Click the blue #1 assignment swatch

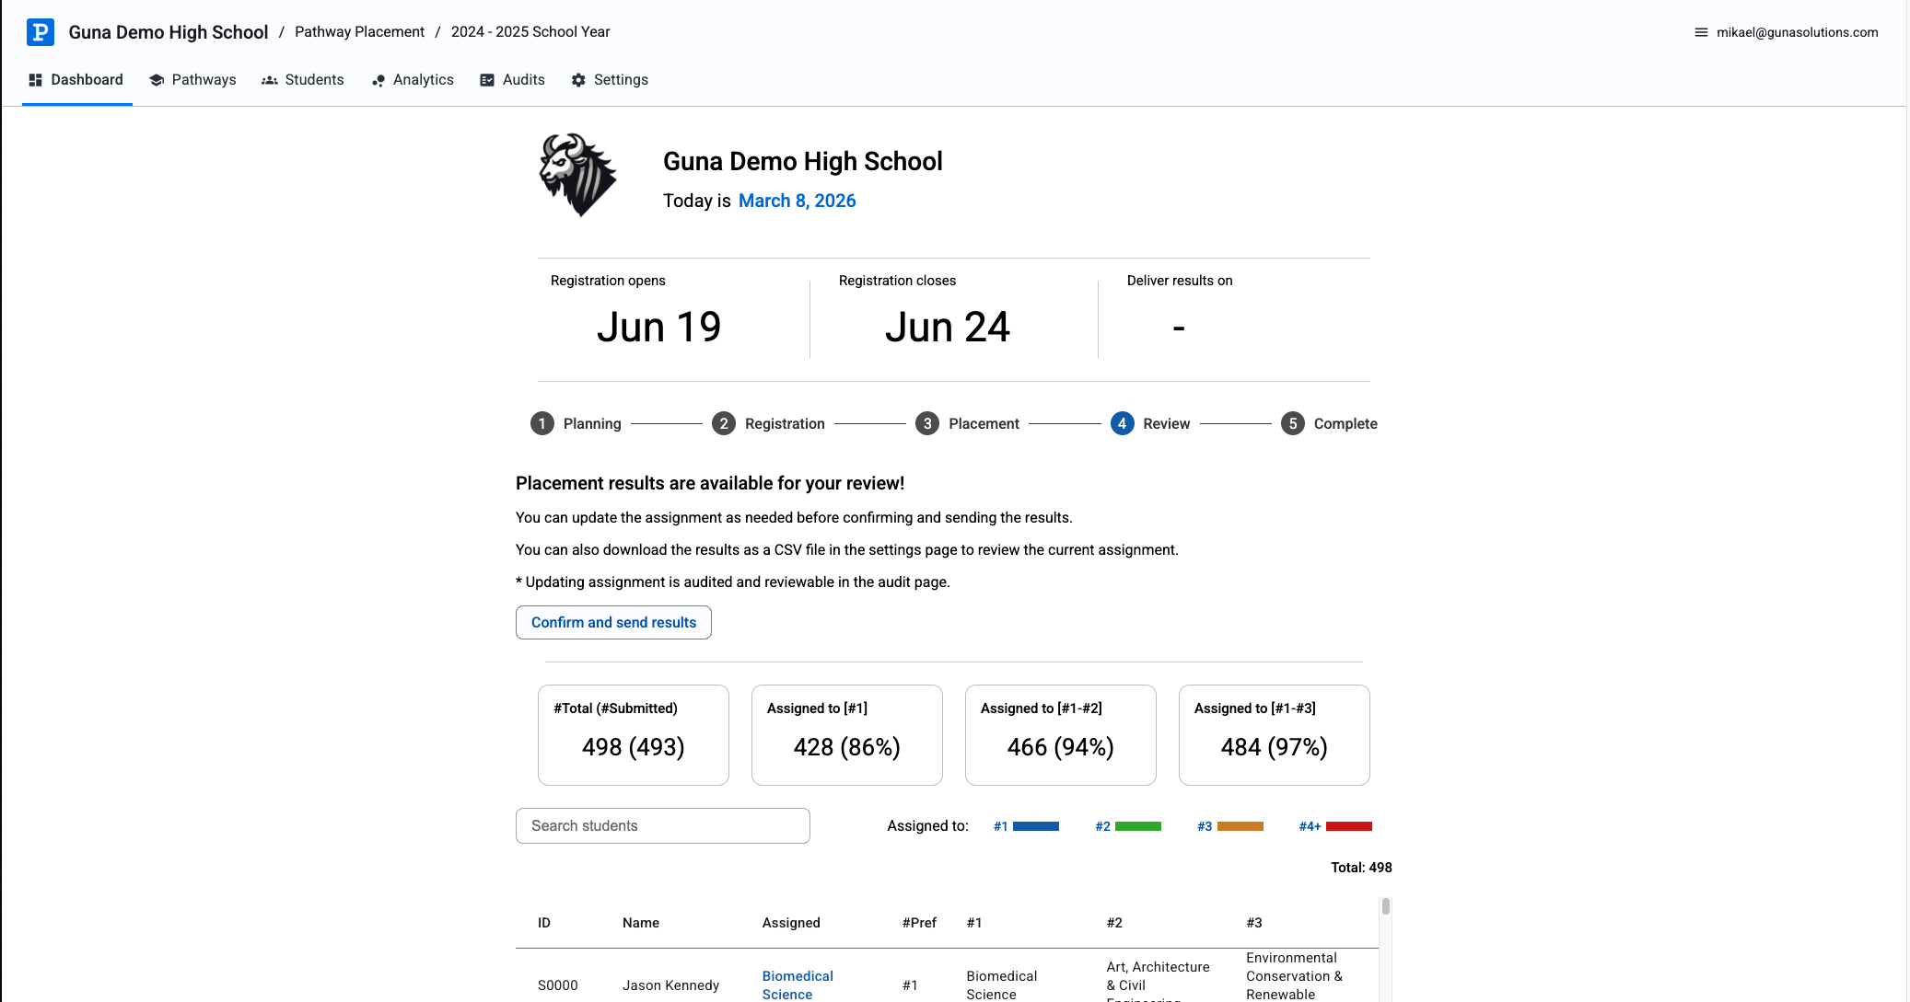tap(1035, 826)
